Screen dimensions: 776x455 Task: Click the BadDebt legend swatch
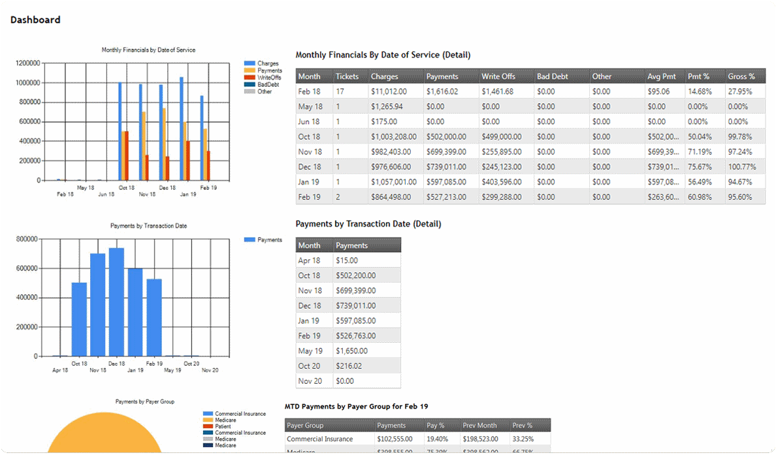coord(250,84)
